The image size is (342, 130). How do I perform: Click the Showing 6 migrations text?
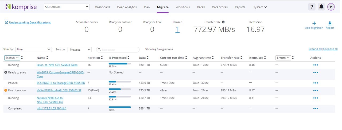[159, 49]
